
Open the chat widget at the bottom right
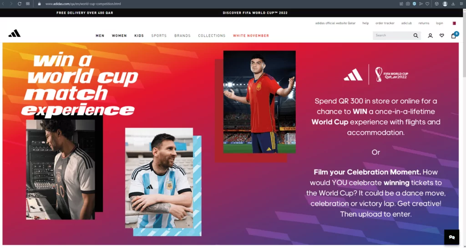click(452, 237)
